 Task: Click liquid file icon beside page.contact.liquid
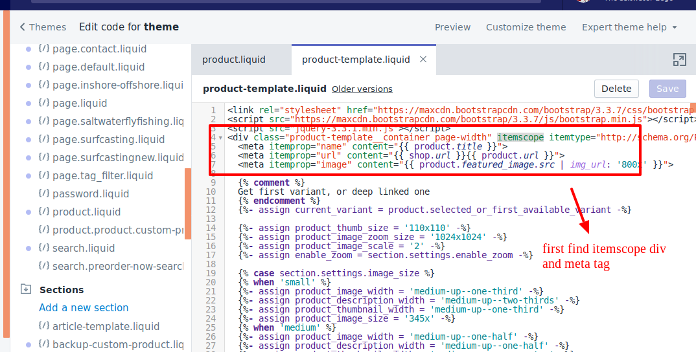[43, 49]
